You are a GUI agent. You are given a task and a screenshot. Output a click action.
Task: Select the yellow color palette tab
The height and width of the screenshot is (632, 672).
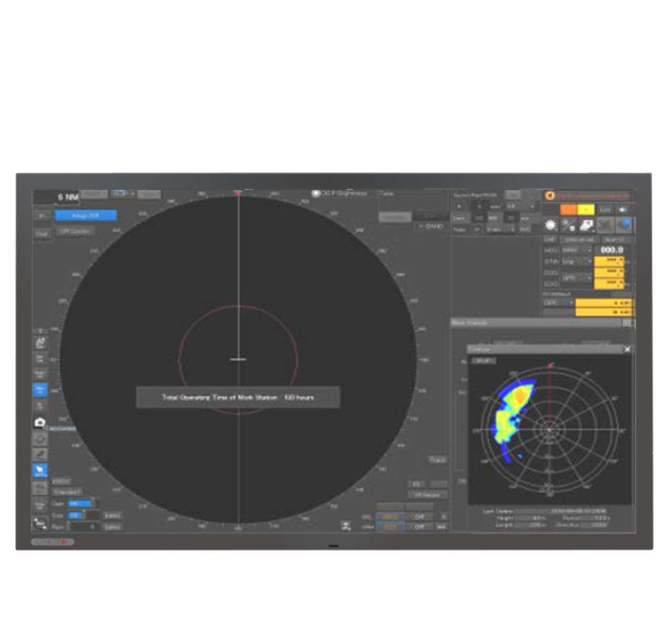[x=585, y=209]
